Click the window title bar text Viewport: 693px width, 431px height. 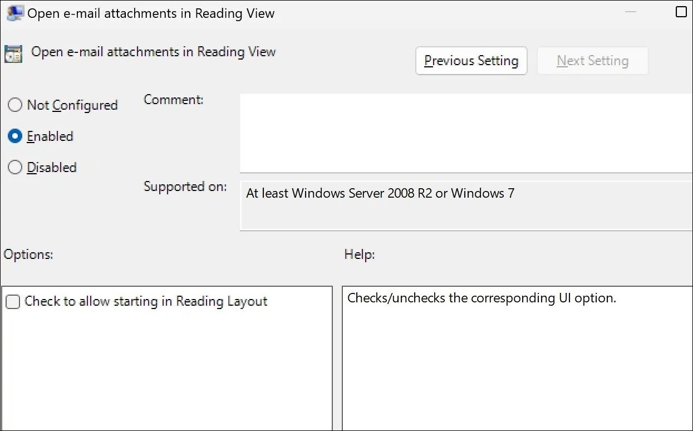[151, 14]
